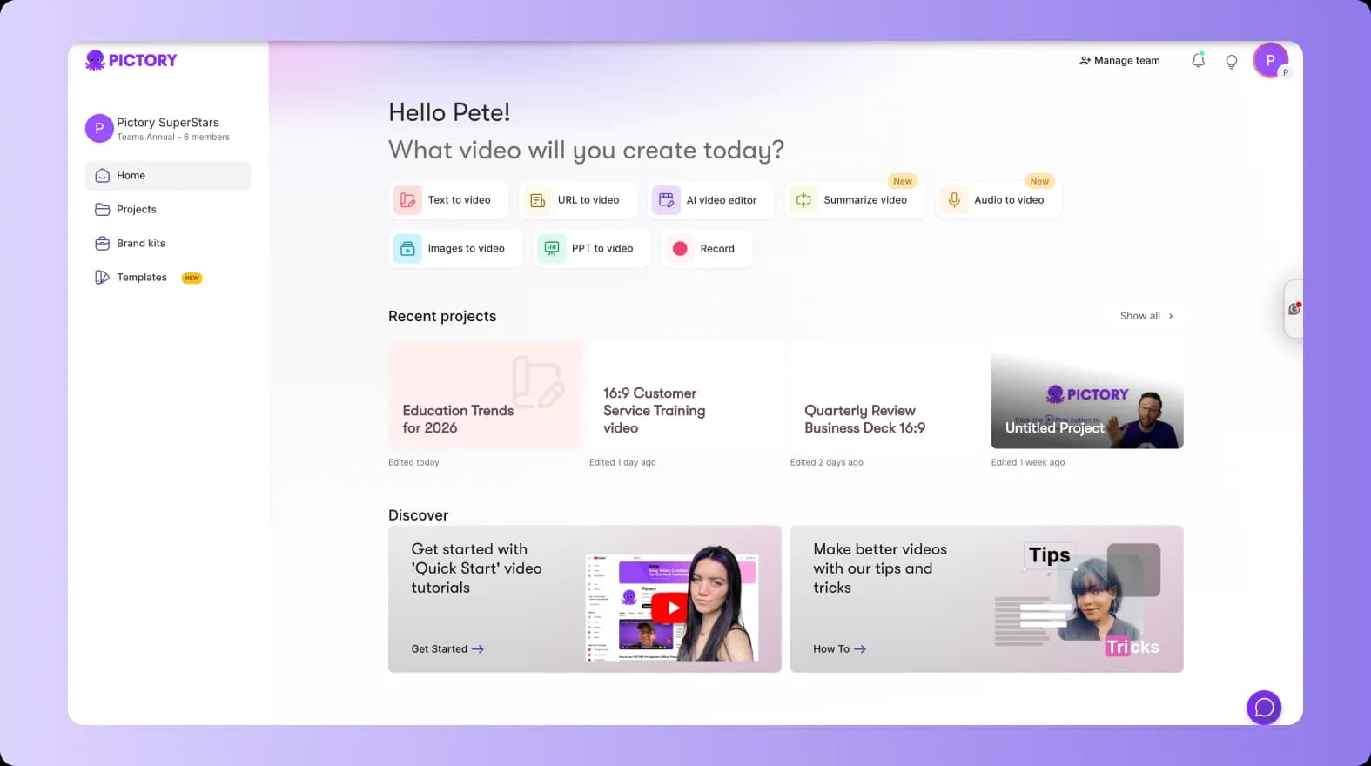Click the Get Started link
The image size is (1371, 766).
447,648
